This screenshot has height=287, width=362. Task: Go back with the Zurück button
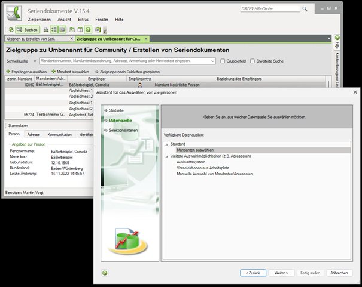coord(253,273)
